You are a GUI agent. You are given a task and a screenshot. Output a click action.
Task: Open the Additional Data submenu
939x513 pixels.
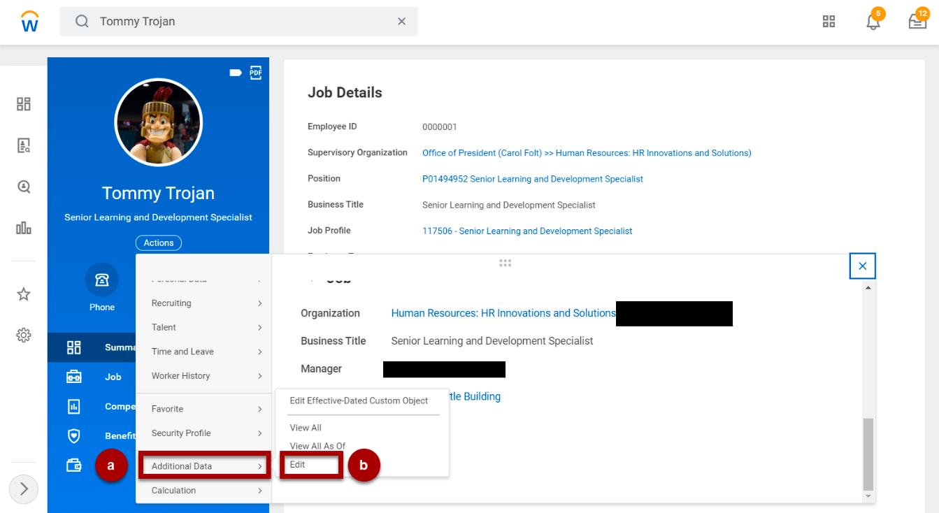point(203,466)
